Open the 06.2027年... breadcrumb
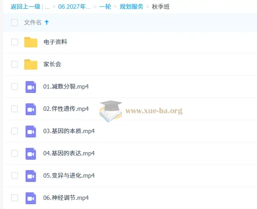The image size is (257, 209). click(x=74, y=7)
